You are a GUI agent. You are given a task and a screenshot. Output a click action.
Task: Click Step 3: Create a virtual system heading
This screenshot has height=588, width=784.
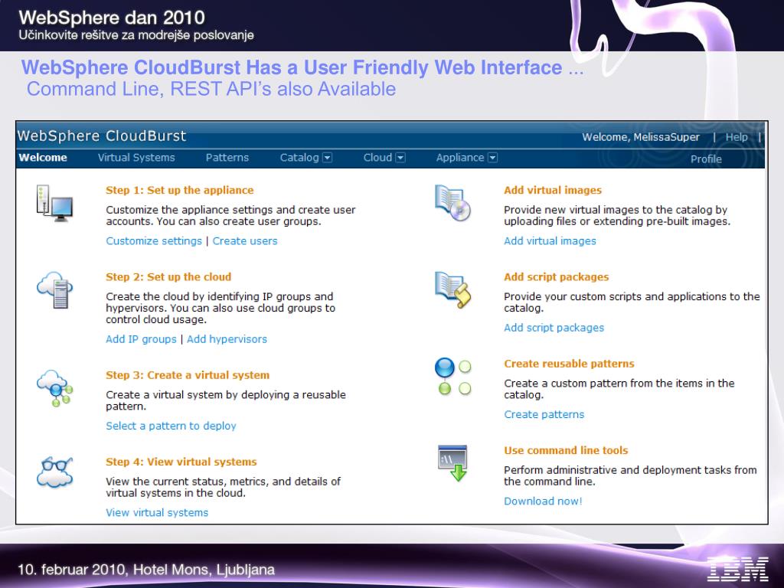[188, 375]
